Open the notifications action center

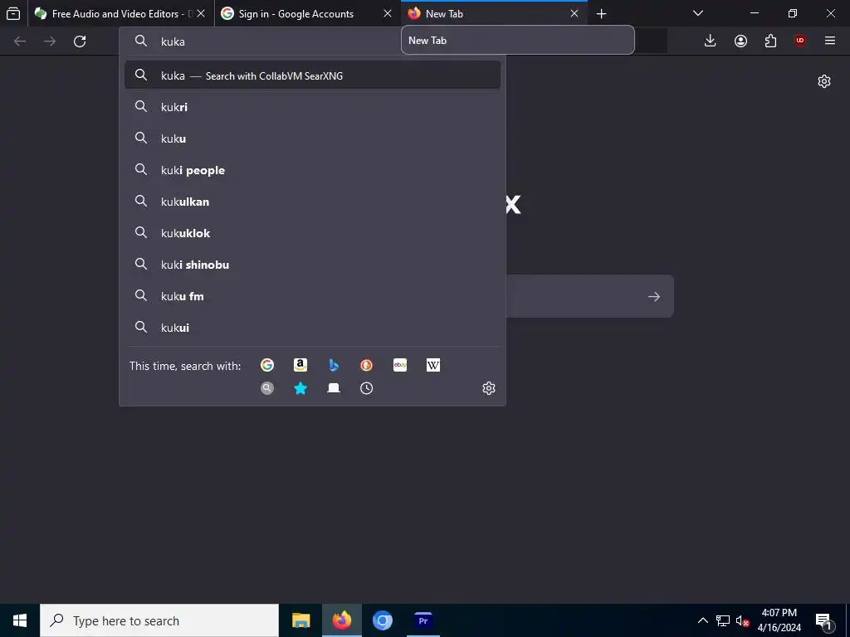click(x=824, y=620)
